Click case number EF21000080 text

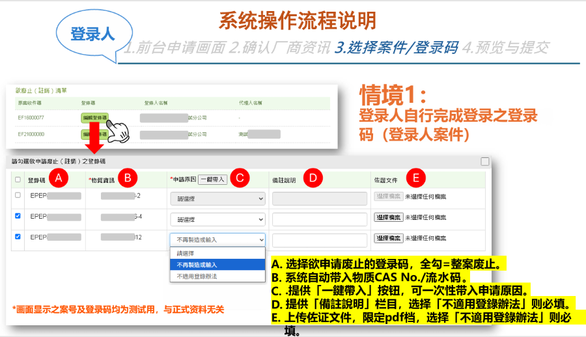(x=31, y=134)
